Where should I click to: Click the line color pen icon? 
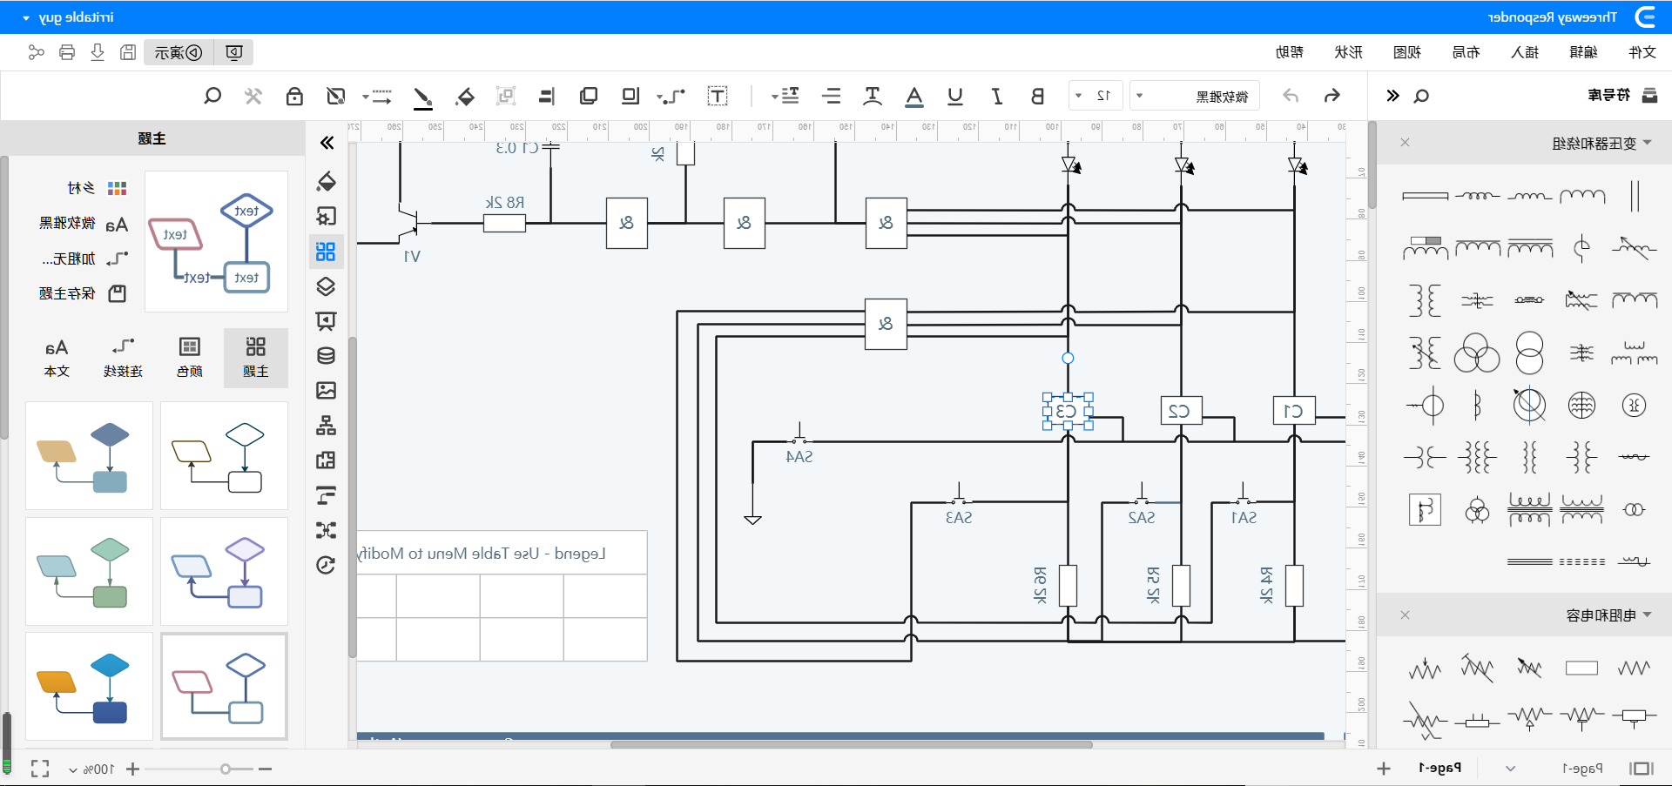click(422, 97)
